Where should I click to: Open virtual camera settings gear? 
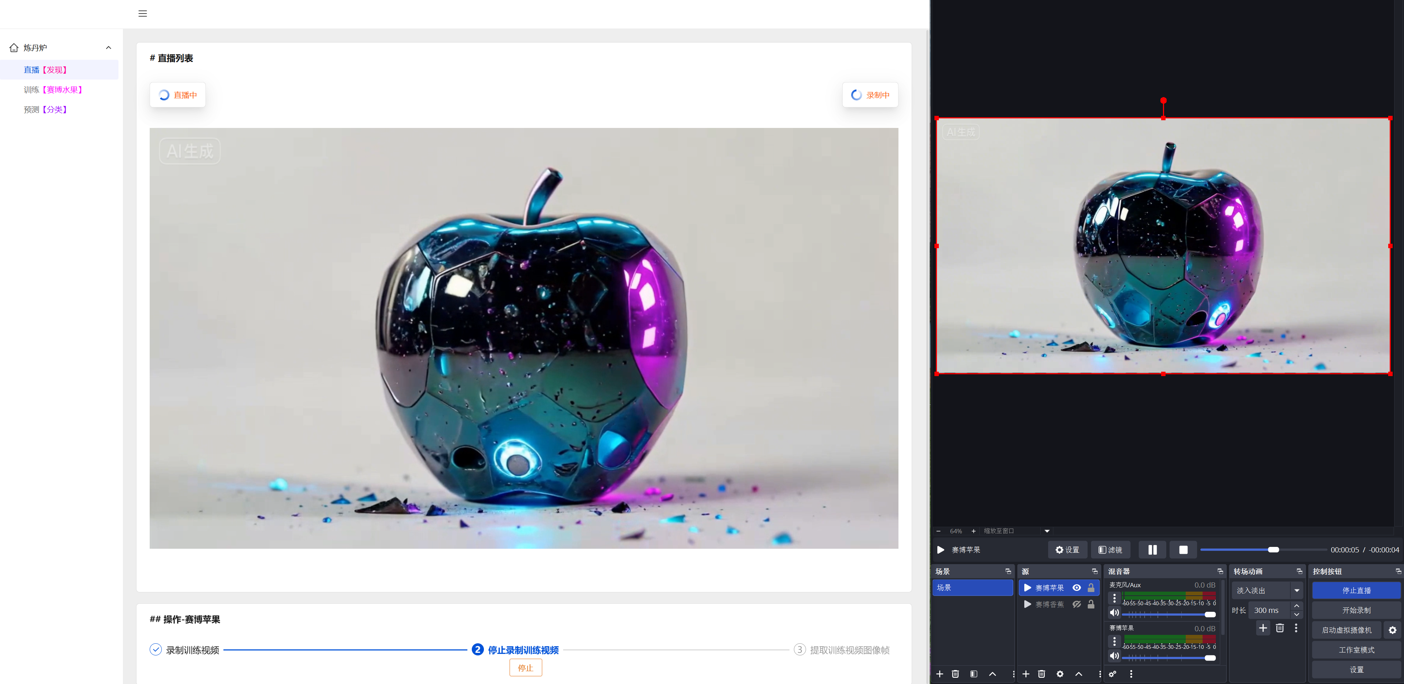pos(1392,630)
